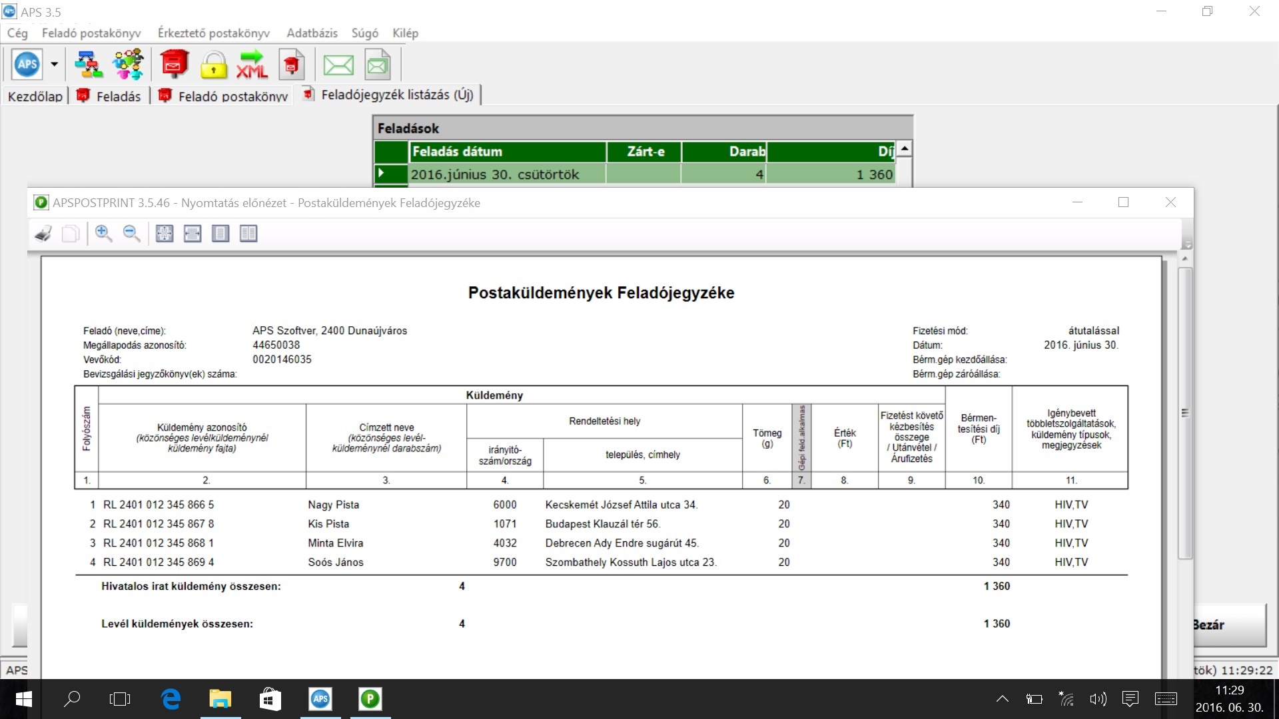Click the Windows Start button
The image size is (1279, 719).
tap(23, 699)
